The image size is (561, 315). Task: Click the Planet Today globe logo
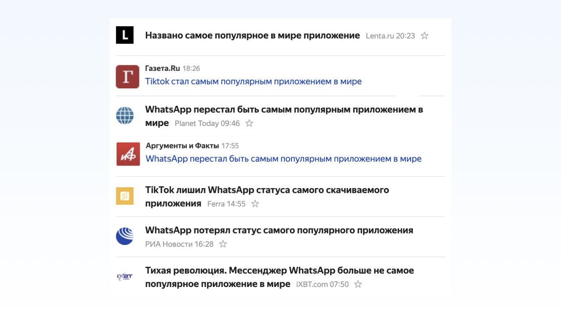pos(124,116)
